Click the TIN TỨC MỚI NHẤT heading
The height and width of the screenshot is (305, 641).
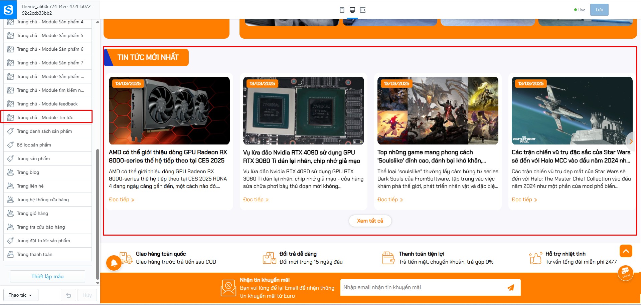coord(148,57)
